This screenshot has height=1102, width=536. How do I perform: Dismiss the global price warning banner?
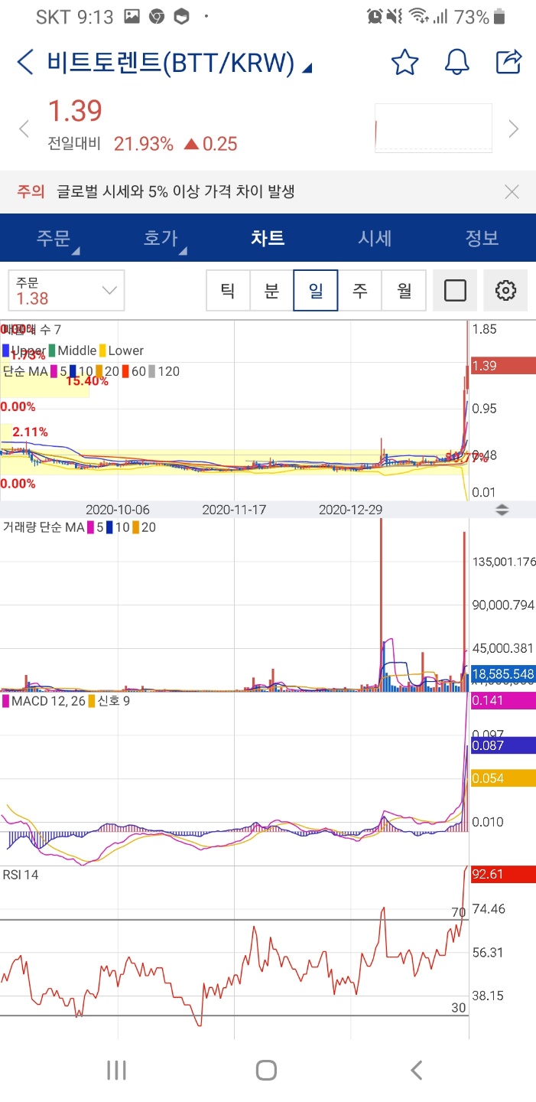(512, 192)
